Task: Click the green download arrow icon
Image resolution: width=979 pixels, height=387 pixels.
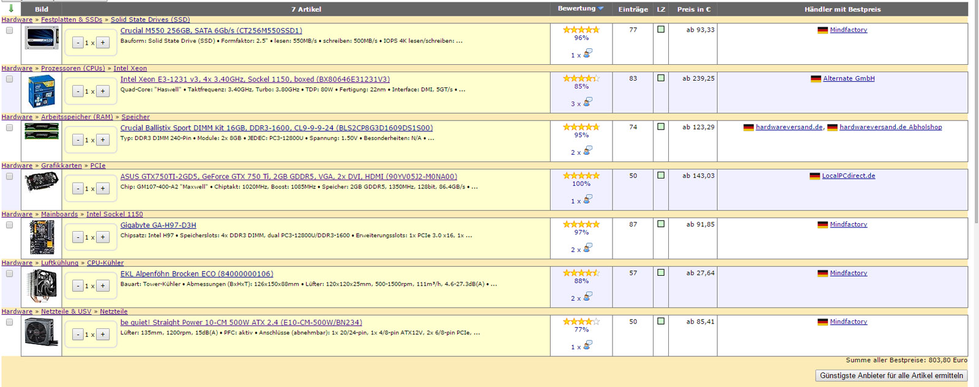Action: click(x=10, y=8)
